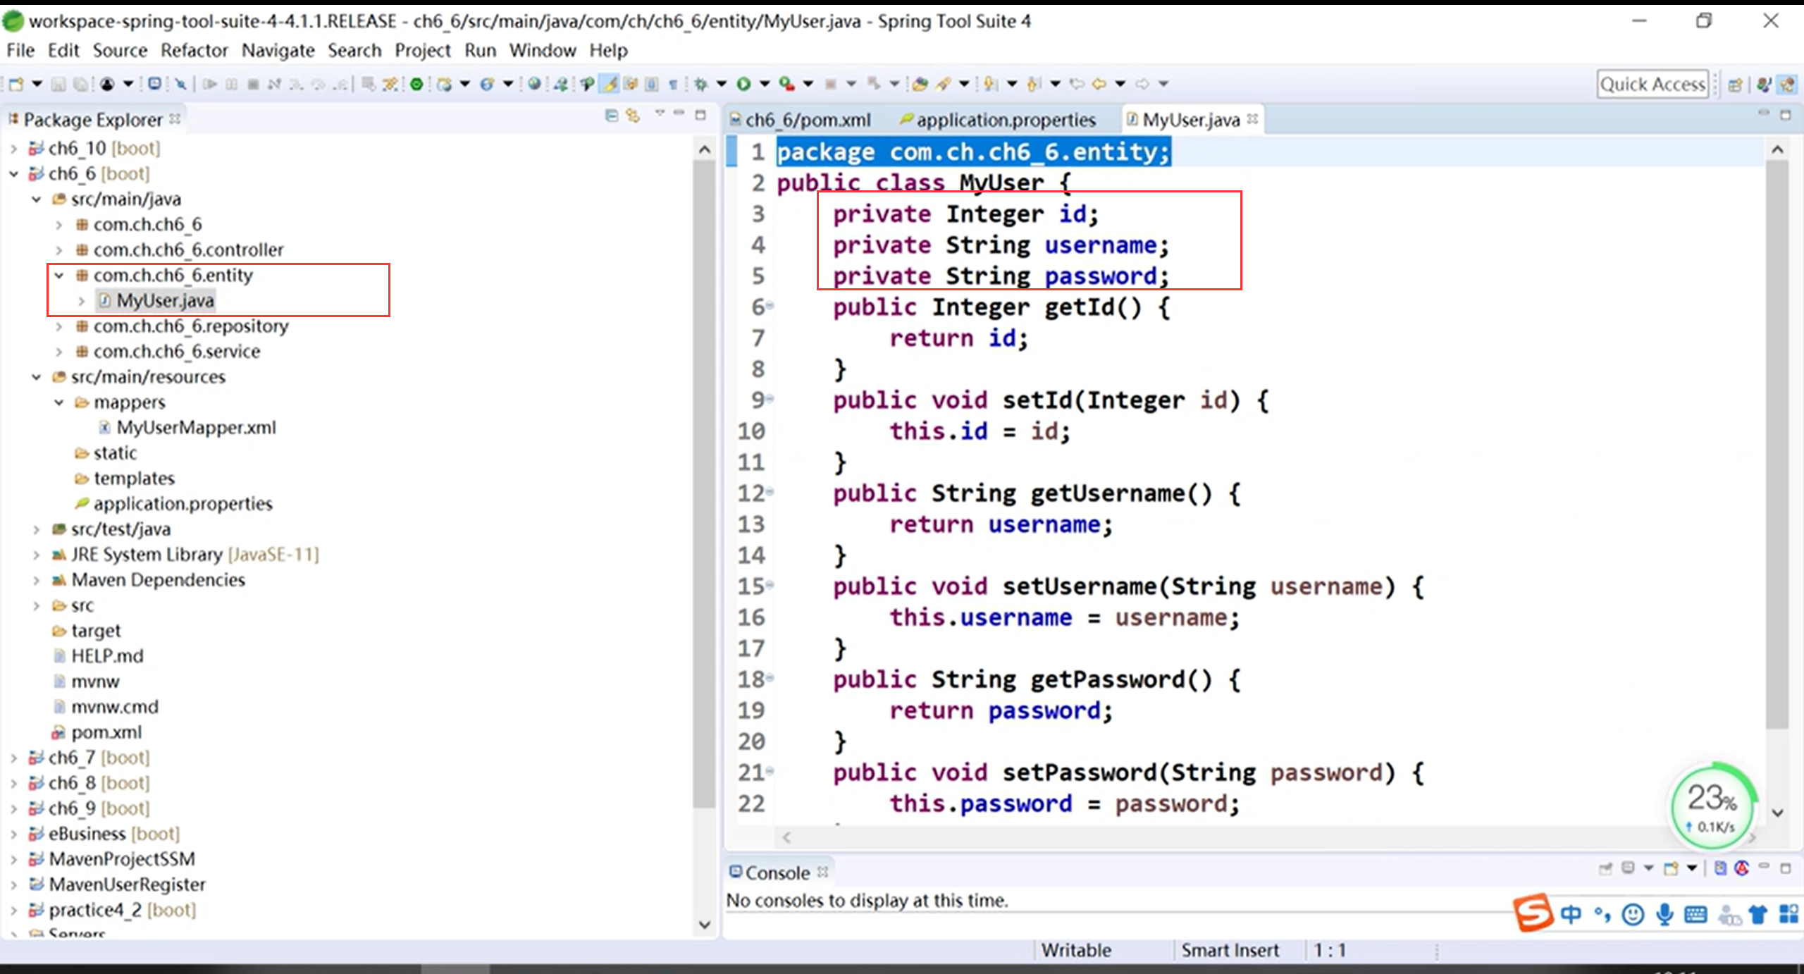Expand the ch6_10 project node
The image size is (1804, 974).
(x=14, y=149)
